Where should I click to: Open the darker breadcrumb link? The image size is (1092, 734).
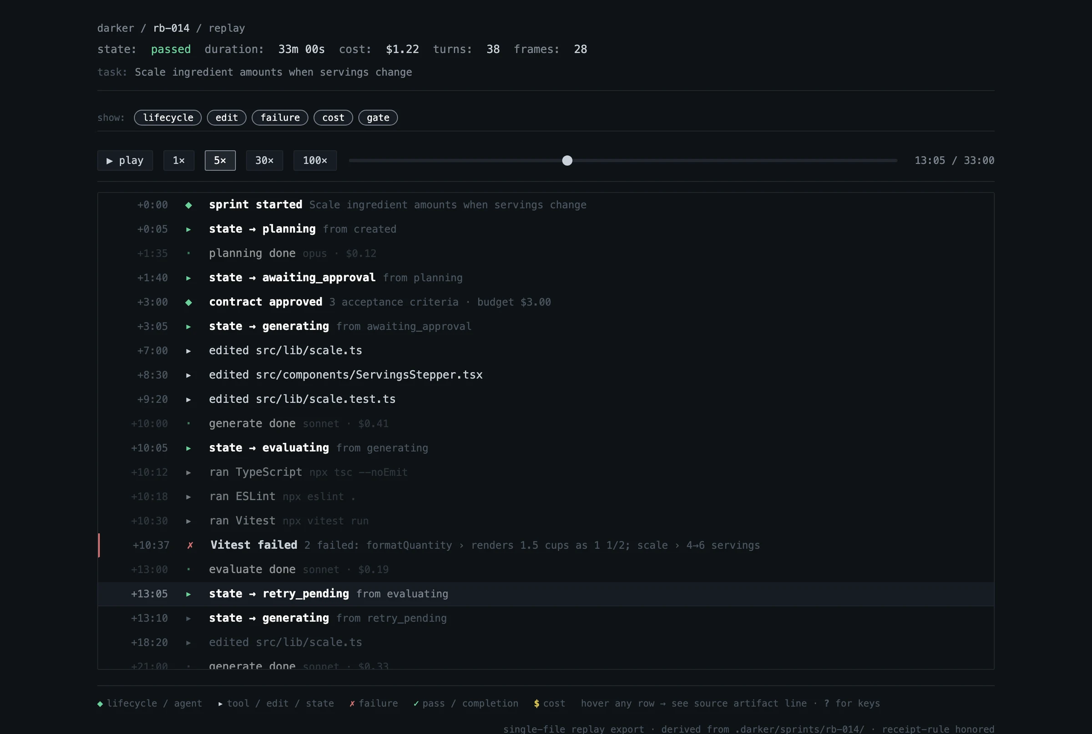pos(116,28)
